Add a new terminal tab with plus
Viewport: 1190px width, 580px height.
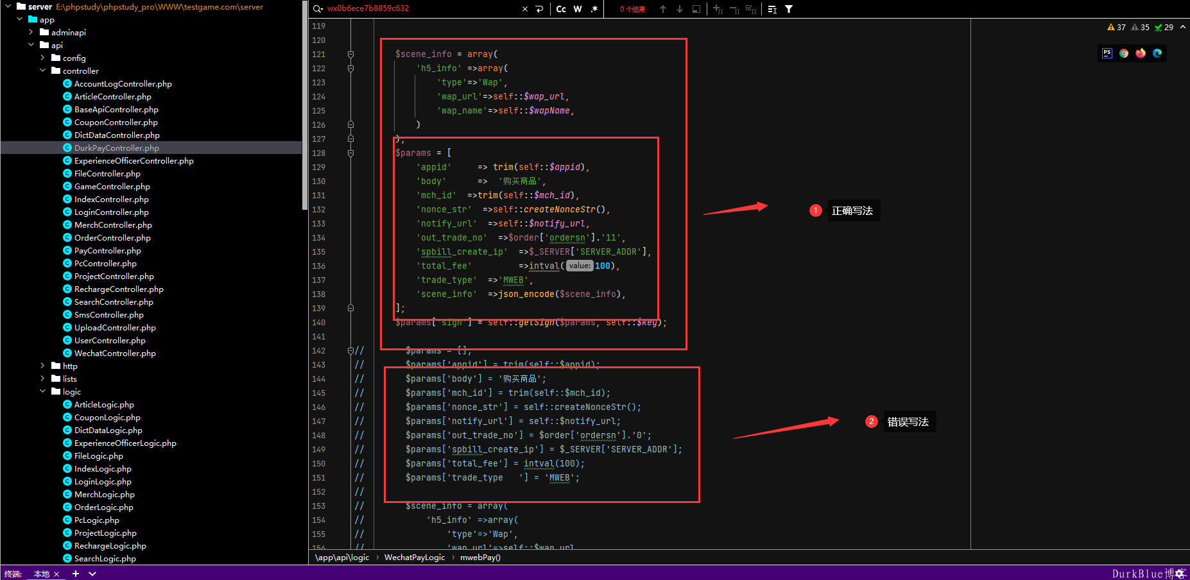76,574
